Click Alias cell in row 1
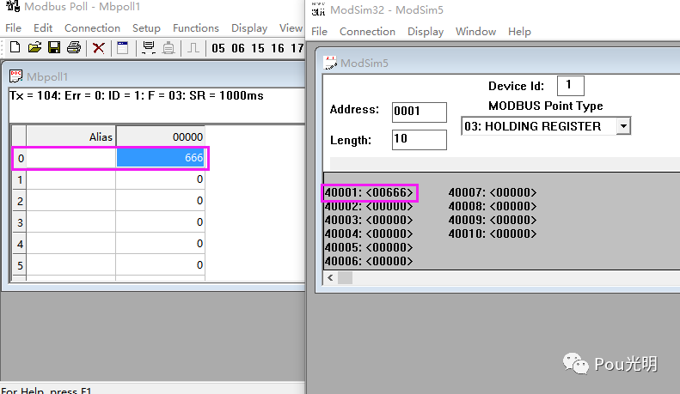This screenshot has width=680, height=394. pos(70,179)
